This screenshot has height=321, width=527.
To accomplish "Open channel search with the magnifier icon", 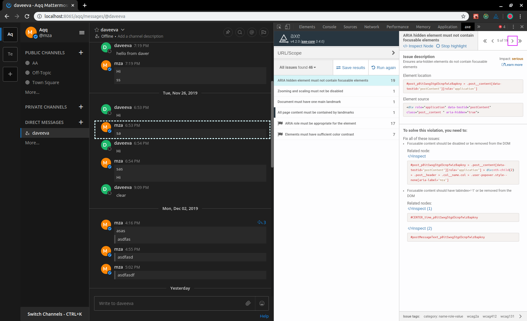I will tap(240, 32).
